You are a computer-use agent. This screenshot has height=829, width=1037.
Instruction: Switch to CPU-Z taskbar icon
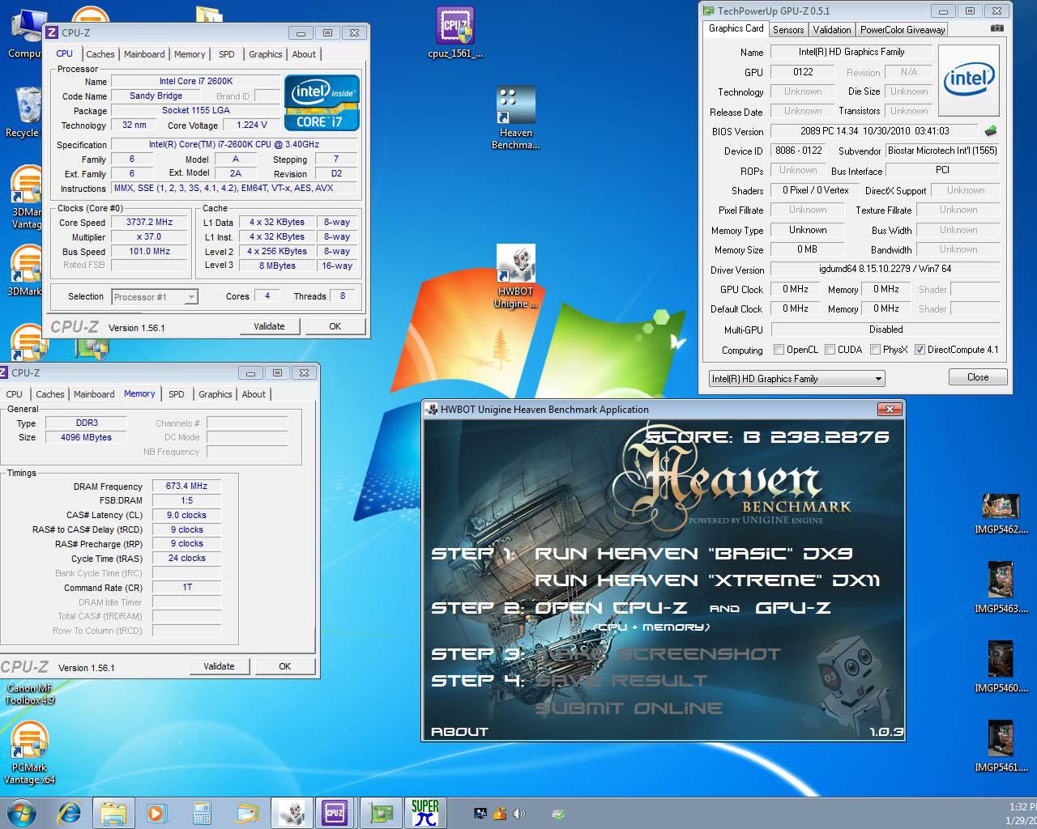tap(334, 813)
